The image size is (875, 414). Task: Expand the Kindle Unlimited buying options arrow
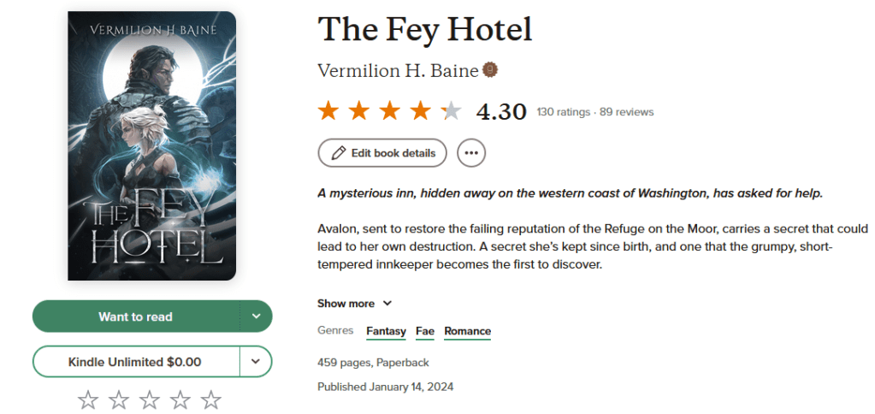click(256, 362)
